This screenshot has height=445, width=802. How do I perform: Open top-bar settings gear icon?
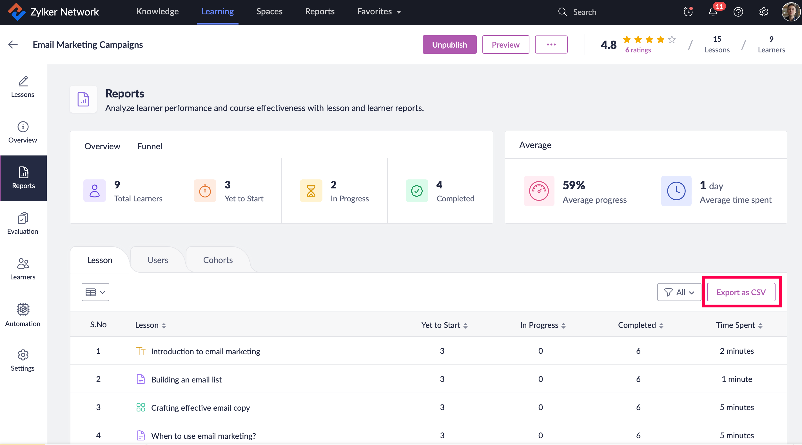(x=763, y=12)
